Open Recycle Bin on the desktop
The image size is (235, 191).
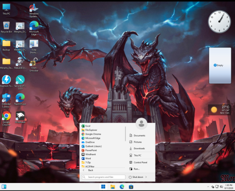click(7, 27)
